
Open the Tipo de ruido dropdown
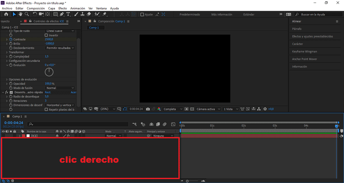(x=60, y=31)
